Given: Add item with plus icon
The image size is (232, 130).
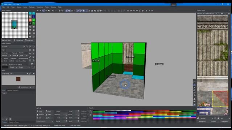Looking at the screenshot, I should pyautogui.click(x=34, y=73).
